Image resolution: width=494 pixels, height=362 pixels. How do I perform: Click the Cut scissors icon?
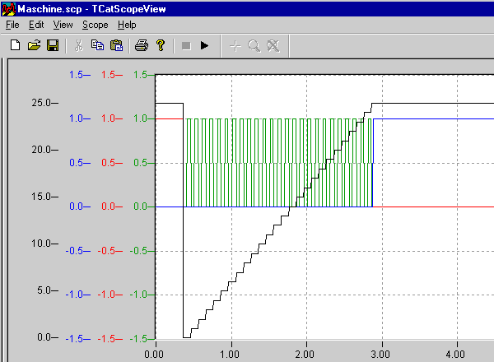[78, 45]
